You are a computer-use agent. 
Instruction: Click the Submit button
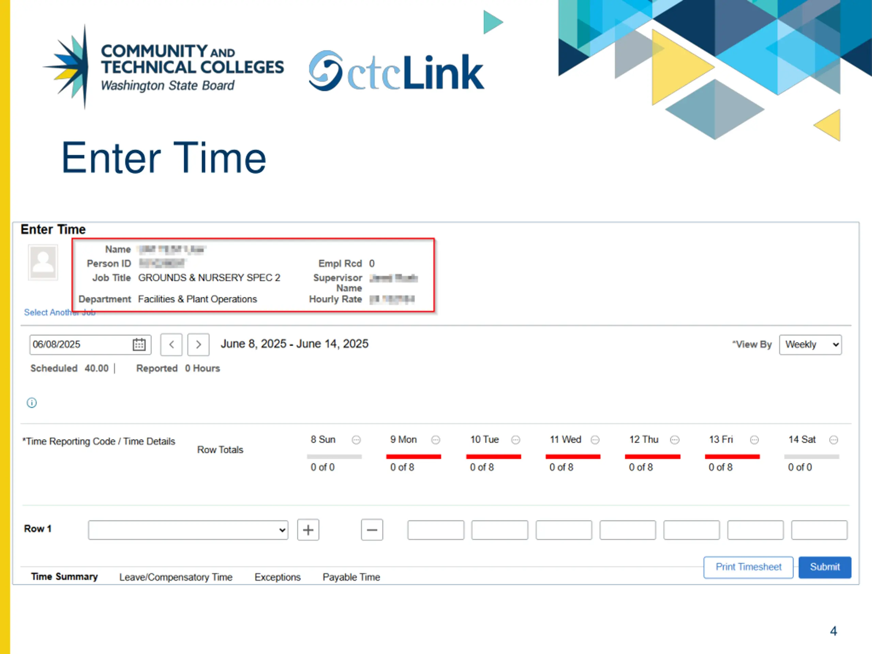tap(825, 567)
